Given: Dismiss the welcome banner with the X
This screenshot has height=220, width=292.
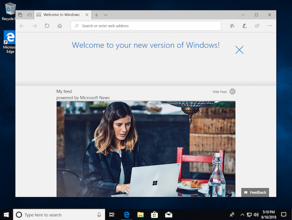Looking at the screenshot, I should point(239,50).
